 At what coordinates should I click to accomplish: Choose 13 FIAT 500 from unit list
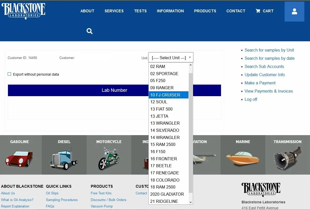click(x=168, y=109)
